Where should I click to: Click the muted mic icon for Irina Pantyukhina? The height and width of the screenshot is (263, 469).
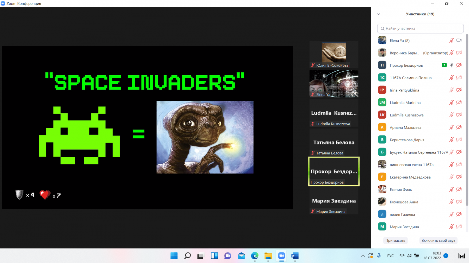(452, 90)
